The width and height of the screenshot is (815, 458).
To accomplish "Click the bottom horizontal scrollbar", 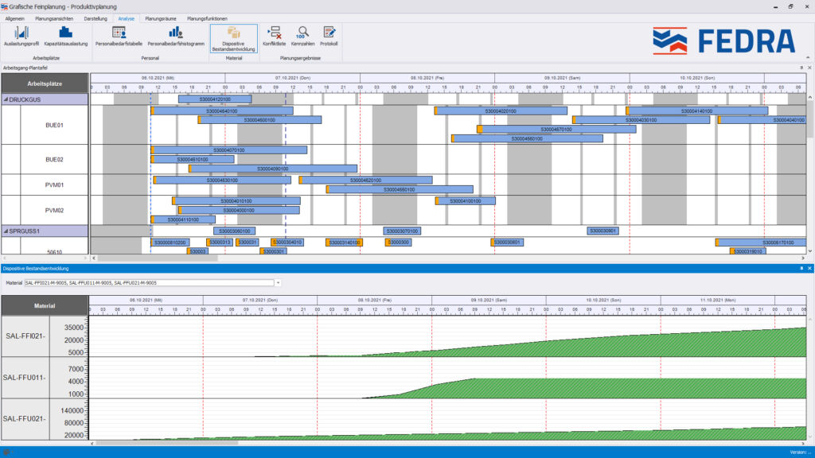I will pyautogui.click(x=446, y=442).
